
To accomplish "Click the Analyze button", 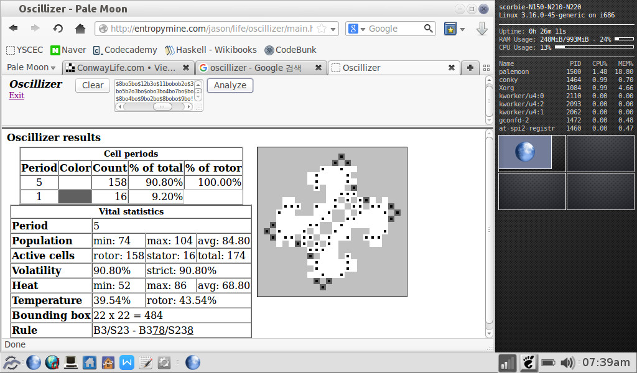I will click(x=230, y=85).
